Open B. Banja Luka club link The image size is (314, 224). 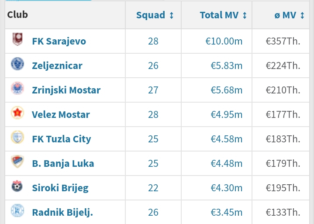[x=63, y=164]
